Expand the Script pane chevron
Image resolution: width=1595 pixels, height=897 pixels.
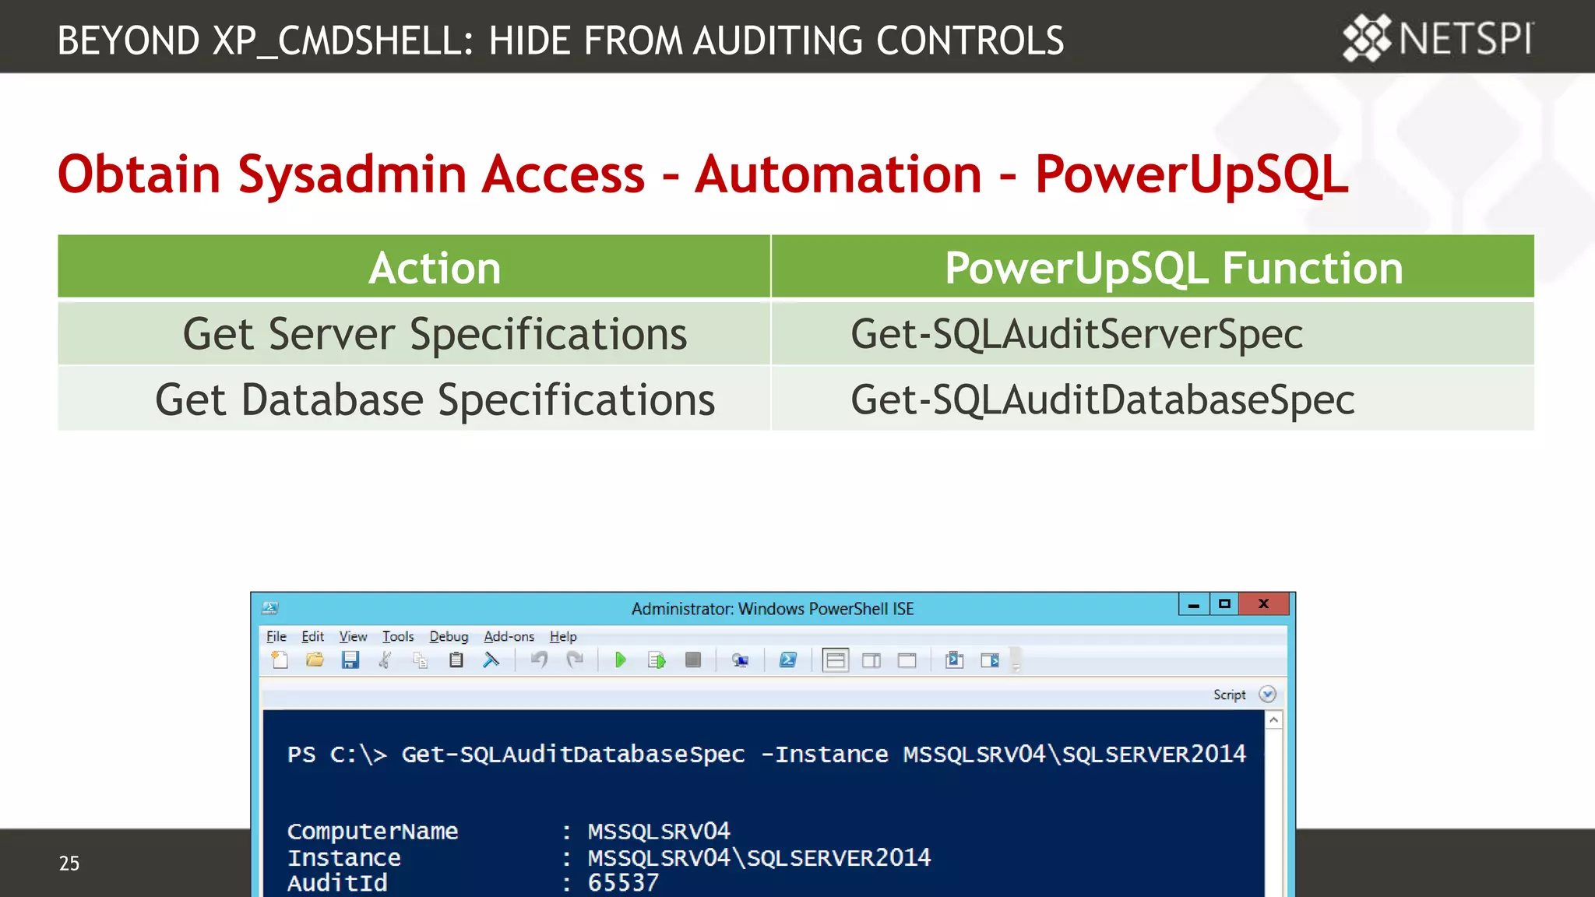click(1267, 695)
